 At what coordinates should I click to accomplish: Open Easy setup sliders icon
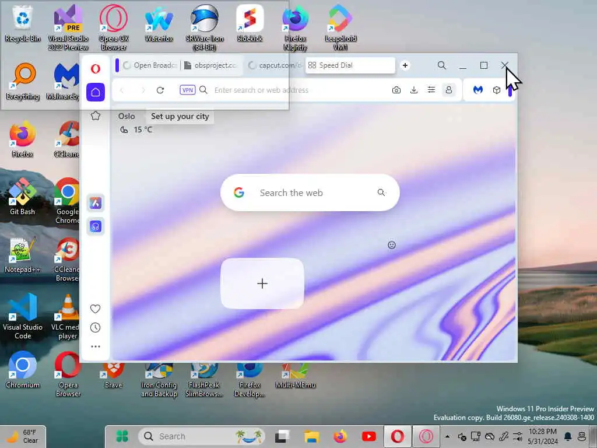(431, 90)
